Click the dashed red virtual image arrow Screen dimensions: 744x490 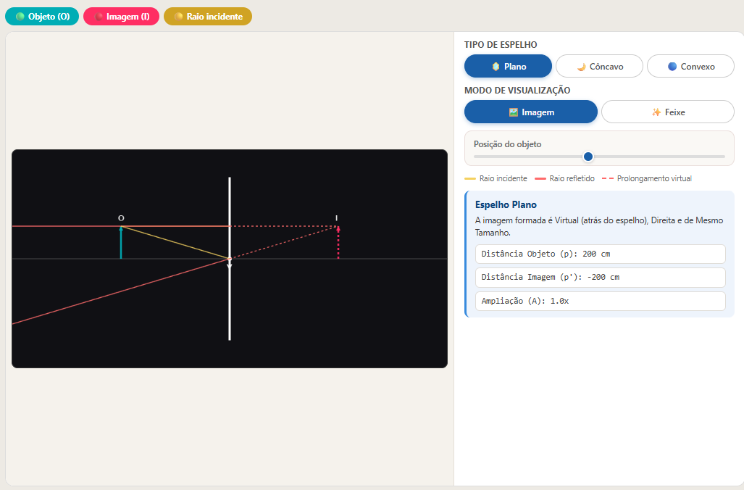click(x=338, y=243)
